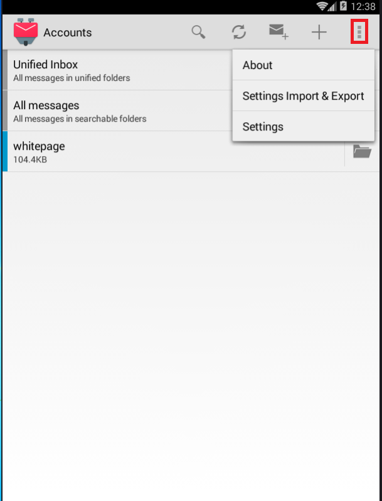The height and width of the screenshot is (501, 382).
Task: Click gray color strip beside Unified Inbox
Action: (x=5, y=70)
